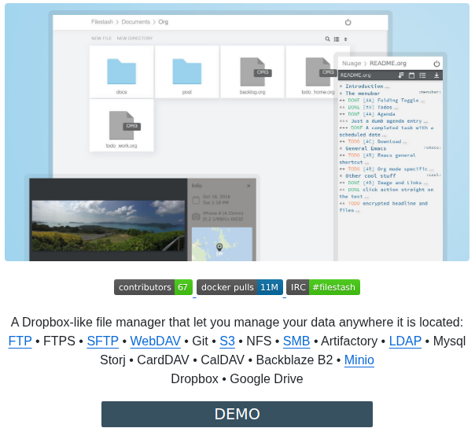Click the FTPS text
Screen dimensions: 475x428
[x=59, y=341]
